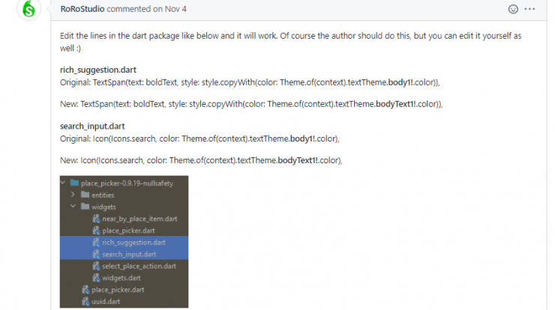The width and height of the screenshot is (555, 310).
Task: Collapse the widgets folder arrow
Action: click(x=73, y=206)
